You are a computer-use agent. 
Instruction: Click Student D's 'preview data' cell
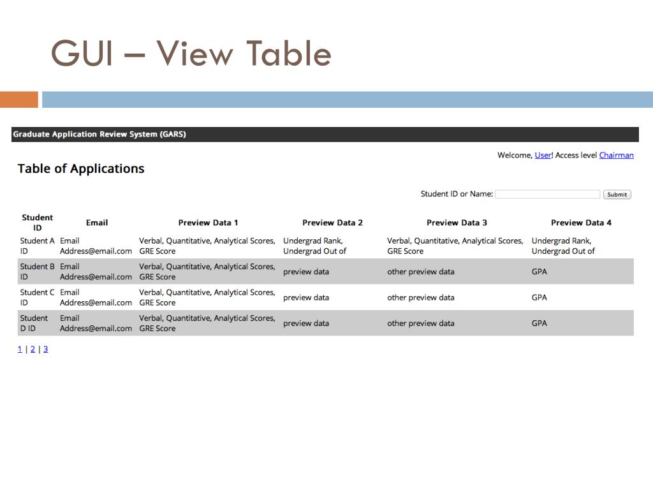[306, 323]
